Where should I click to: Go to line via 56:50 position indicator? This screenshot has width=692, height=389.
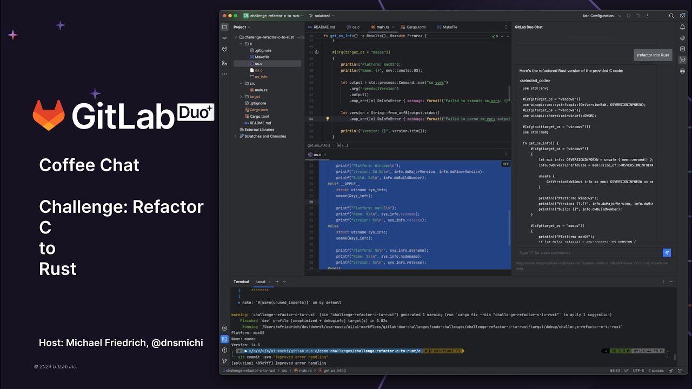[615, 371]
